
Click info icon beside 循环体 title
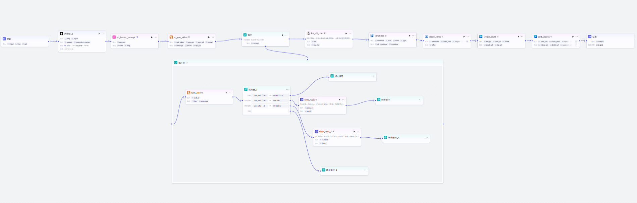click(187, 63)
